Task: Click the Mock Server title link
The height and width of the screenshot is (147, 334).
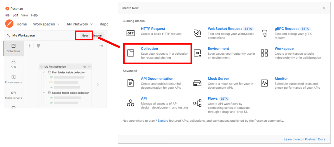Action: (x=218, y=79)
